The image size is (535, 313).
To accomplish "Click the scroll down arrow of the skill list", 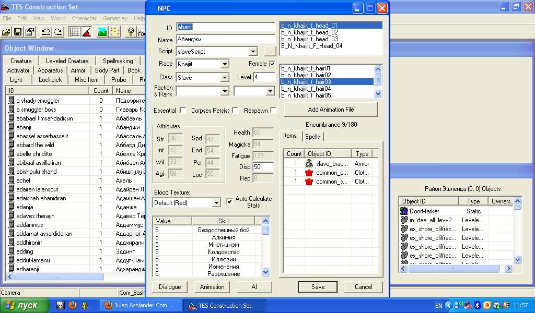I will coord(265,272).
